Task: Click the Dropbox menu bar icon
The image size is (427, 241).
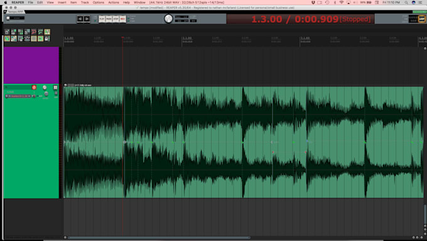Action: [x=313, y=3]
